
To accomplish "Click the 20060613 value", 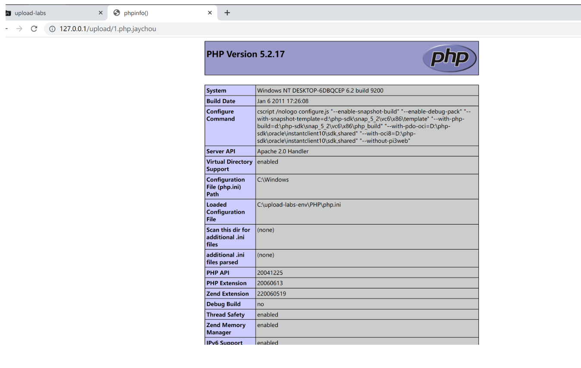I will pos(270,283).
